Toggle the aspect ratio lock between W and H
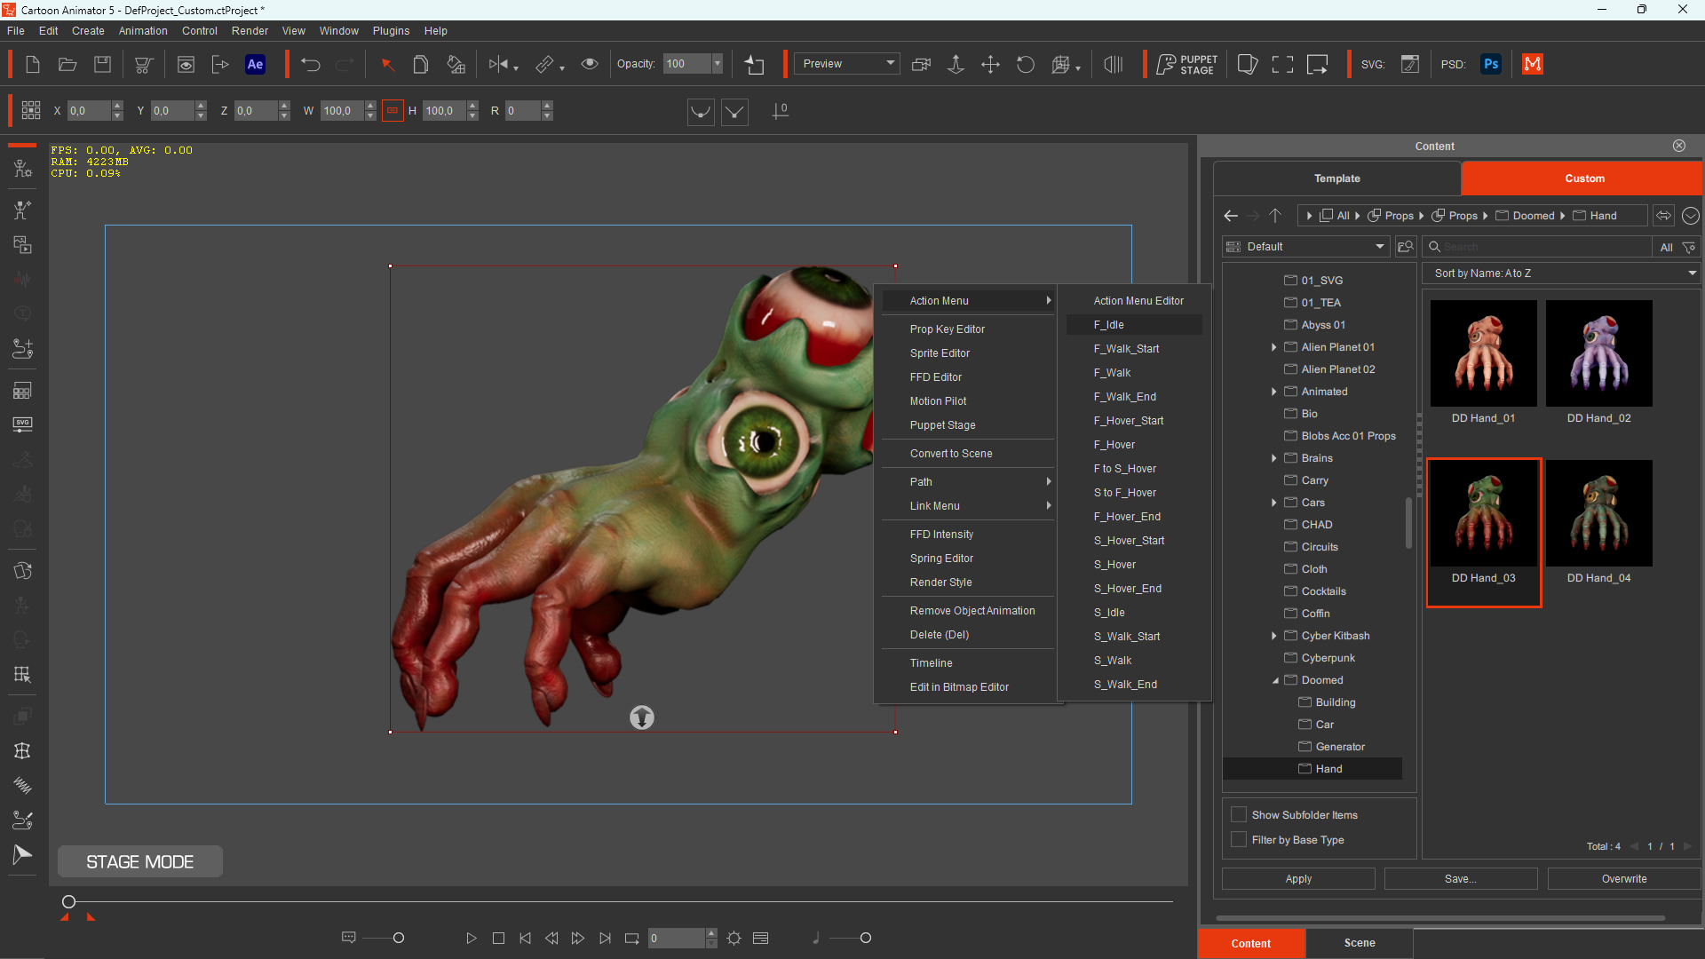The width and height of the screenshot is (1705, 959). pos(392,111)
